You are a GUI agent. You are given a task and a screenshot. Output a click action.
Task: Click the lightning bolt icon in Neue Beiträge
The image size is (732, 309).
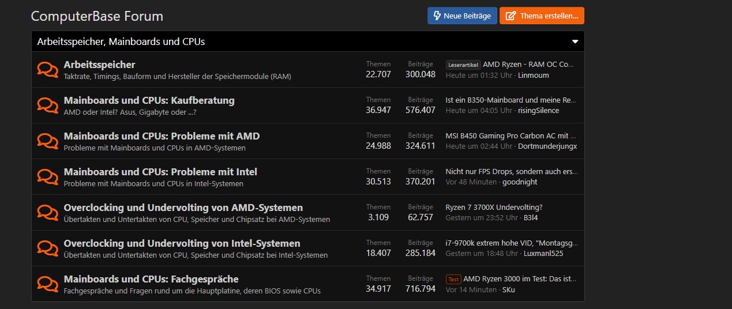click(x=437, y=16)
